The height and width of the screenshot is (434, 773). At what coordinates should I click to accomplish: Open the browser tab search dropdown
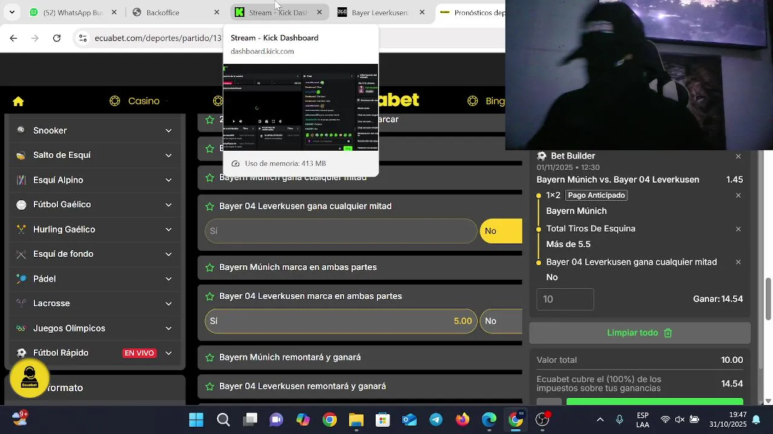[11, 12]
